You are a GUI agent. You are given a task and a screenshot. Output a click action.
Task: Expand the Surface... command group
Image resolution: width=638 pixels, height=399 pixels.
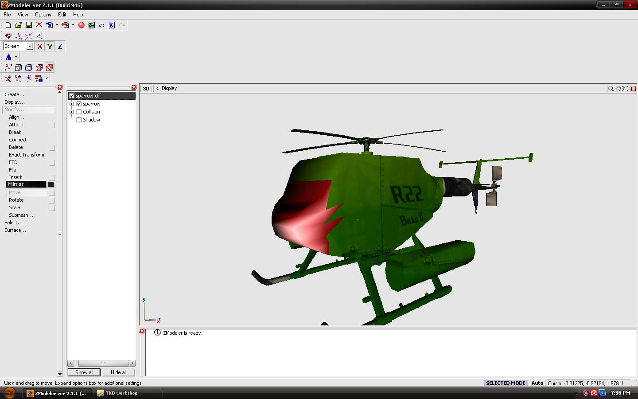coord(15,230)
